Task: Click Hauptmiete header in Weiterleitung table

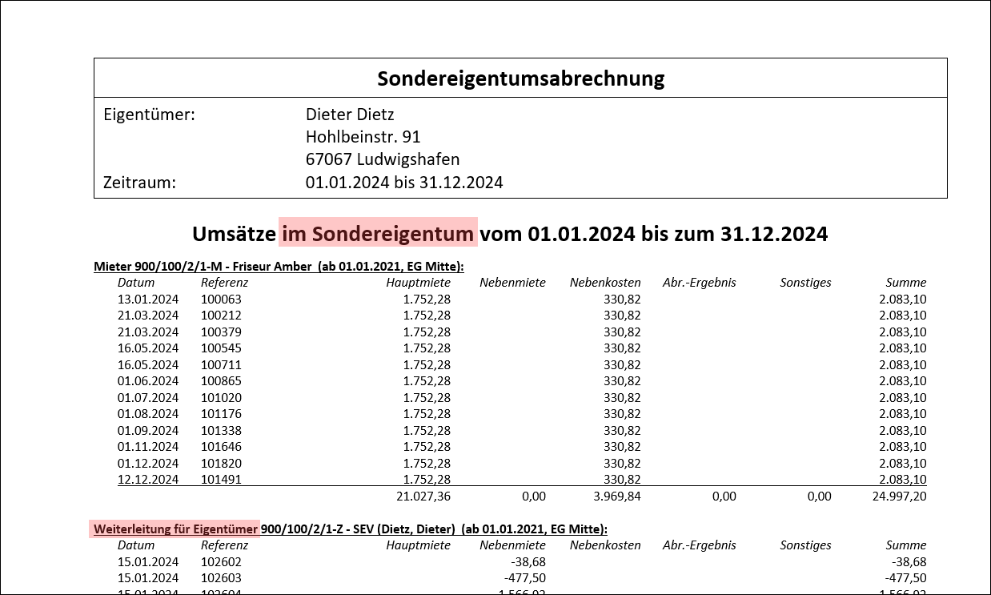Action: pyautogui.click(x=418, y=545)
